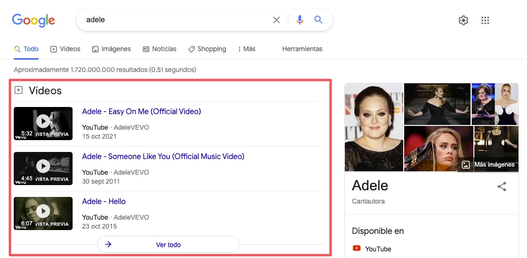
Task: Click the blue magnifier search button
Action: coord(318,20)
